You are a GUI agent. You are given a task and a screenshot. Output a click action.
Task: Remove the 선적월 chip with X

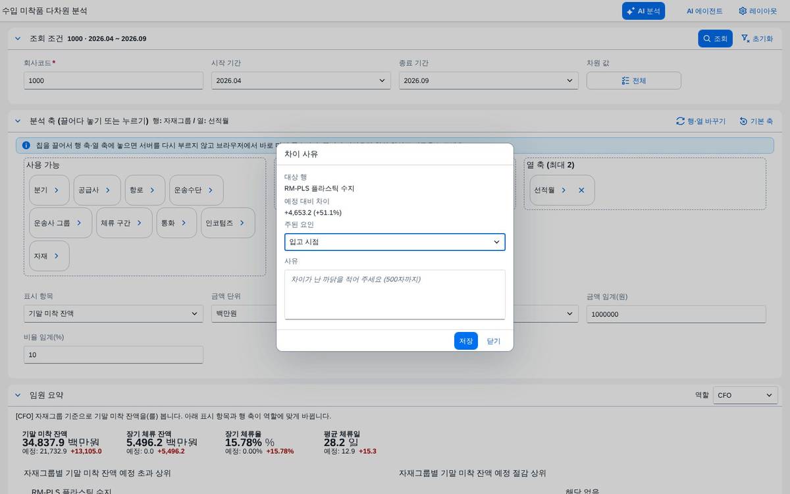(581, 190)
